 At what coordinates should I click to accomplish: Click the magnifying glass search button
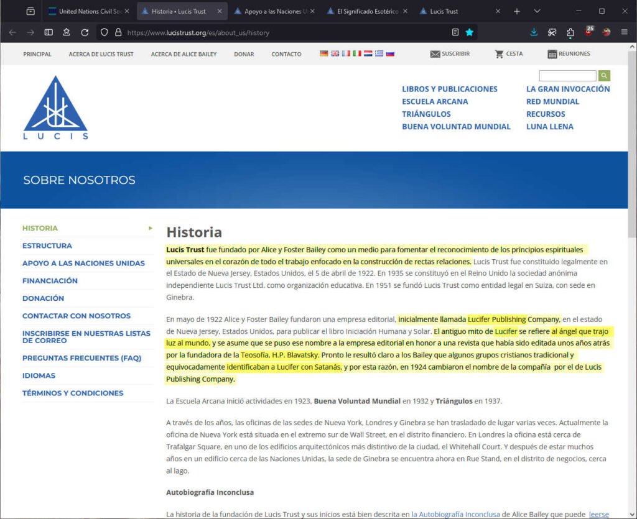click(x=603, y=75)
